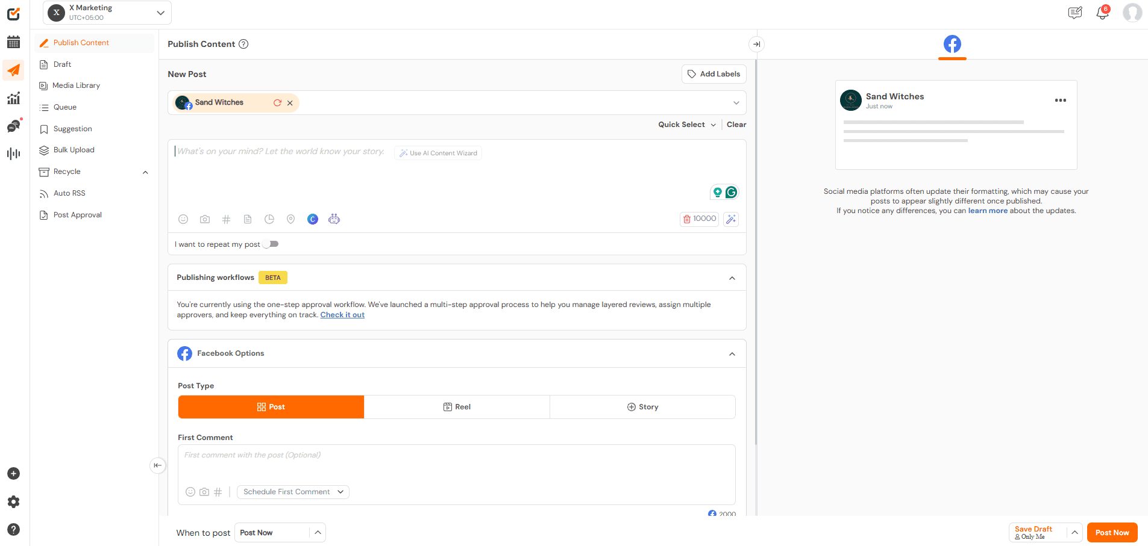
Task: Attach an image using the camera icon
Action: pyautogui.click(x=205, y=219)
